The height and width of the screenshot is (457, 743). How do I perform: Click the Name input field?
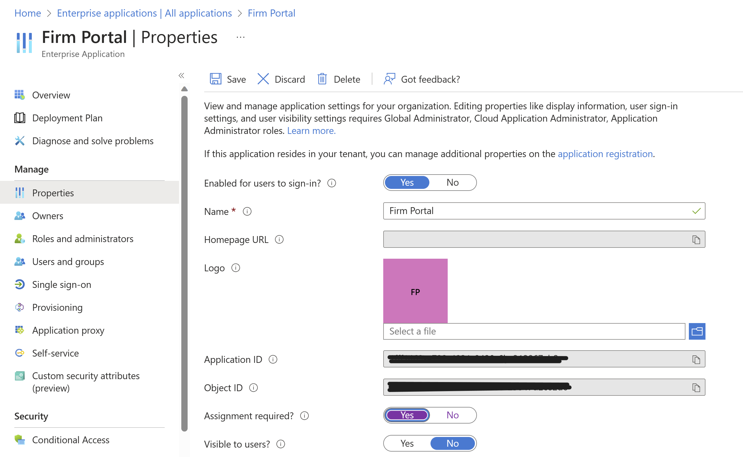pos(544,211)
